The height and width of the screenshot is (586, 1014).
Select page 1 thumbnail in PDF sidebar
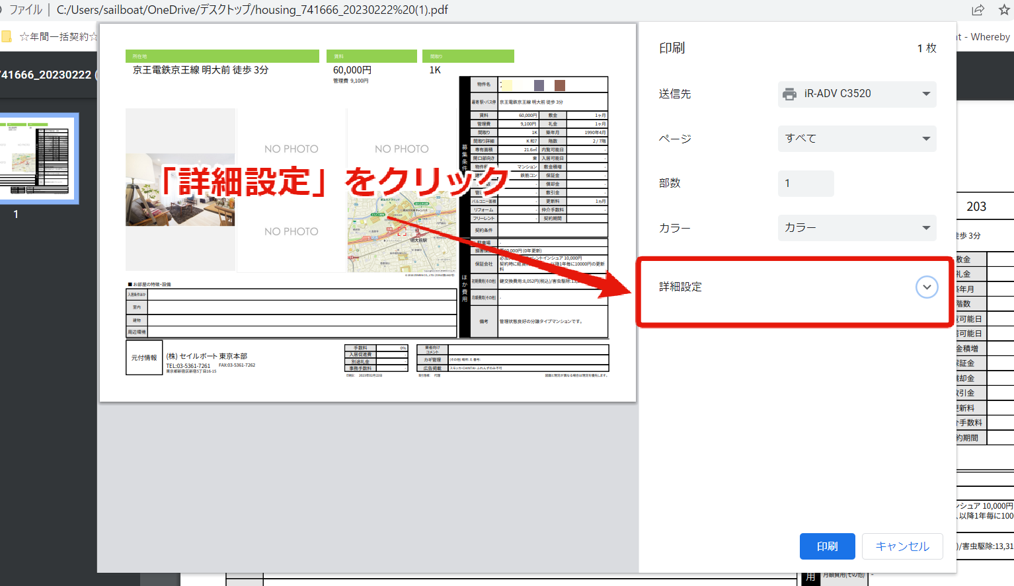coord(39,158)
